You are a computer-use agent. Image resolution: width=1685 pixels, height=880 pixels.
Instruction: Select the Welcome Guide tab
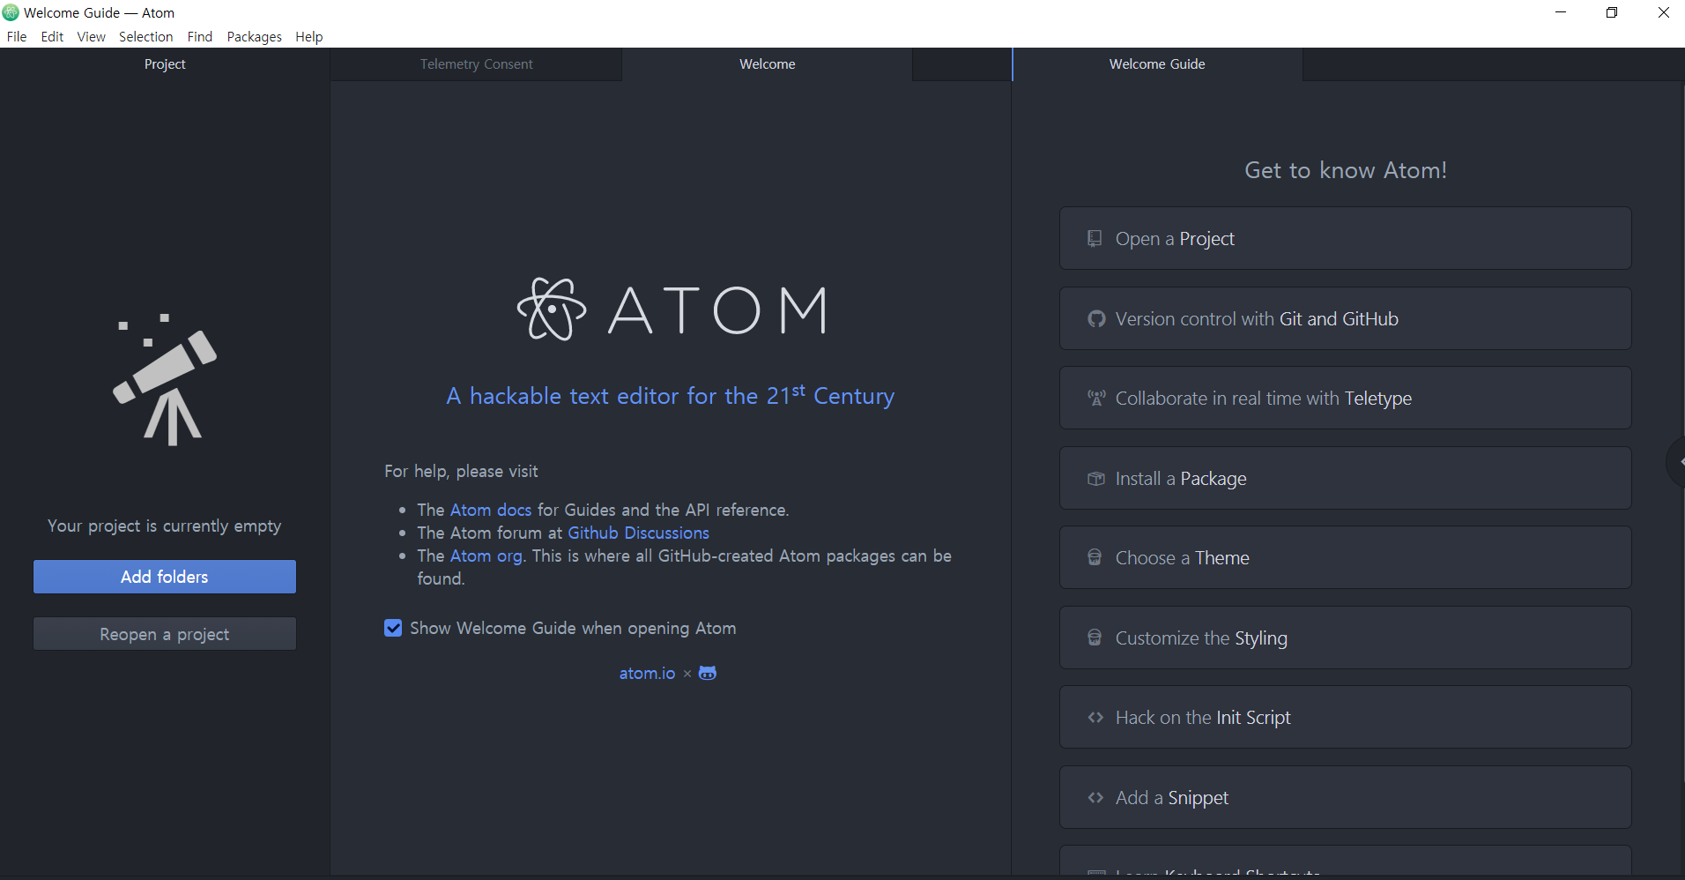(1157, 64)
